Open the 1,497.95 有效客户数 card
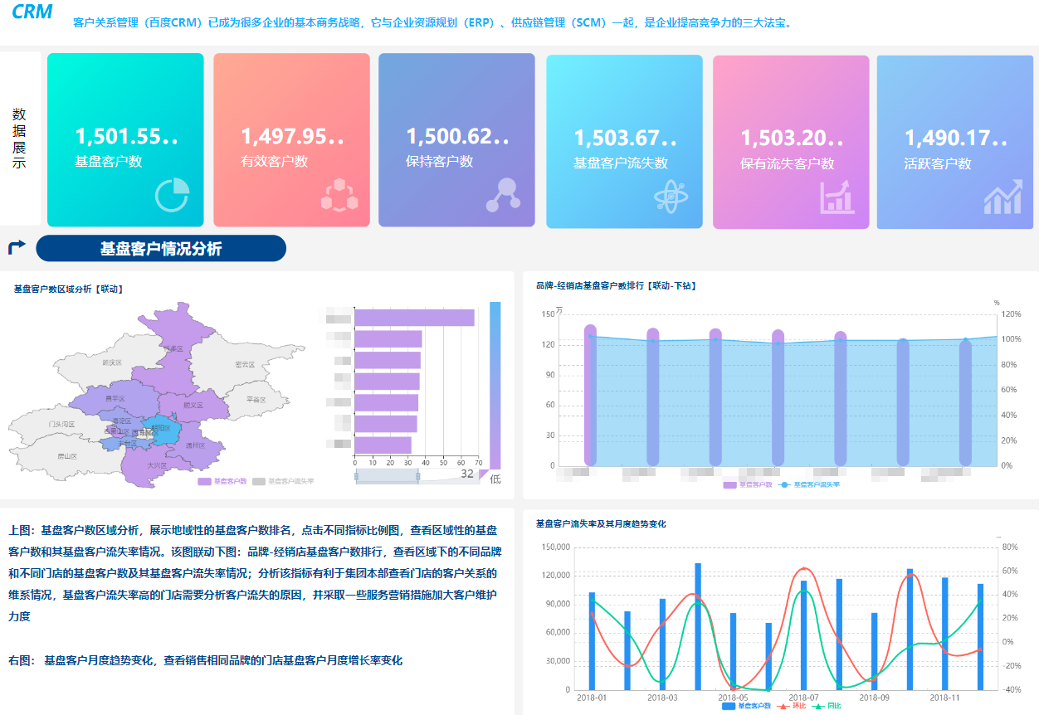The width and height of the screenshot is (1039, 715). pos(291,140)
